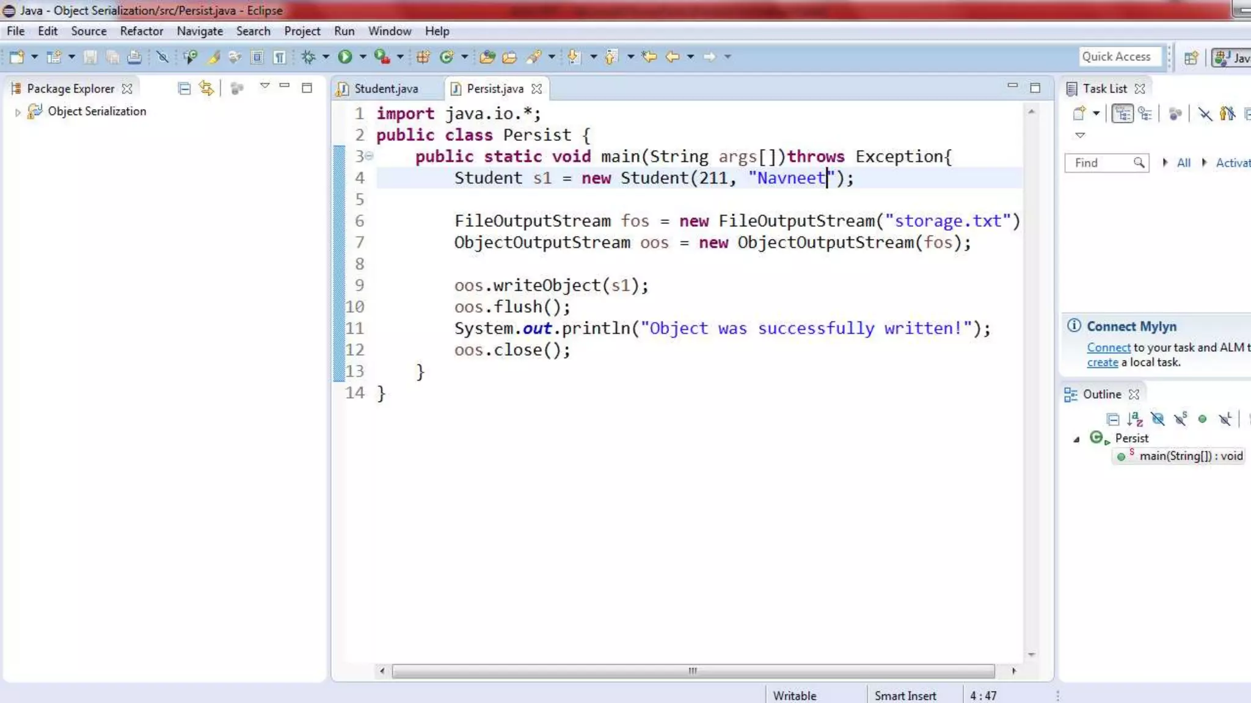
Task: Open the Run button dropdown arrow
Action: 363,57
